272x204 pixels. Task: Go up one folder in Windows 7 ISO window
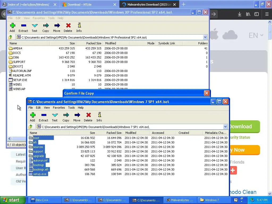pos(31,127)
